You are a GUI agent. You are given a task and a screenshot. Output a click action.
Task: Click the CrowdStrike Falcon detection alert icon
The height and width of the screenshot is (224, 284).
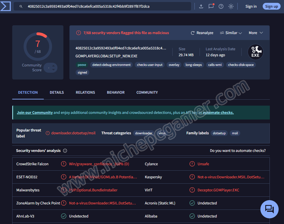coord(64,164)
